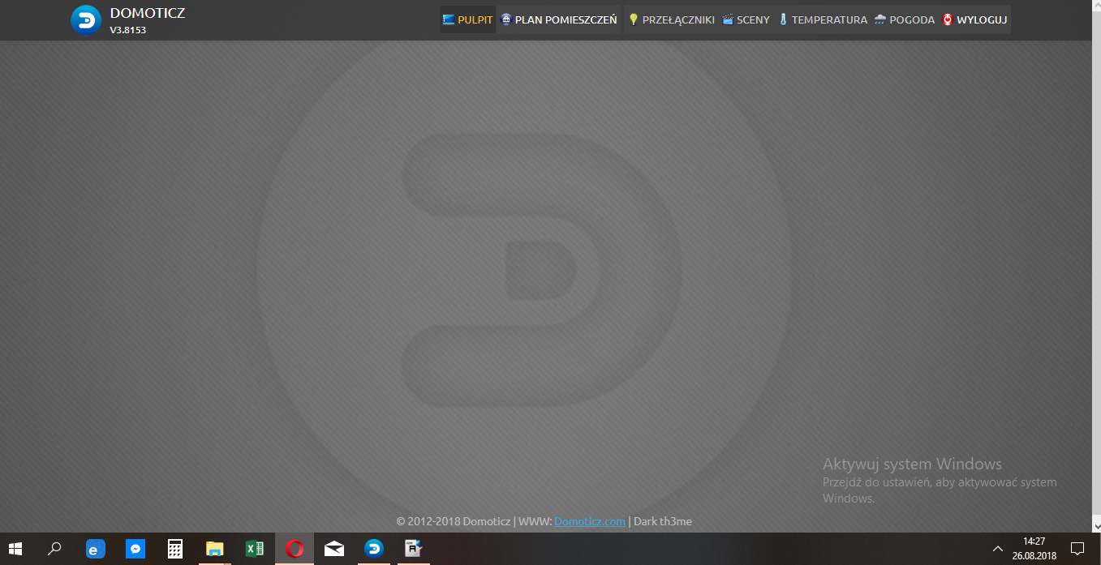Screen dimensions: 1101x565
Task: Open the Mail app from the taskbar
Action: pyautogui.click(x=334, y=549)
